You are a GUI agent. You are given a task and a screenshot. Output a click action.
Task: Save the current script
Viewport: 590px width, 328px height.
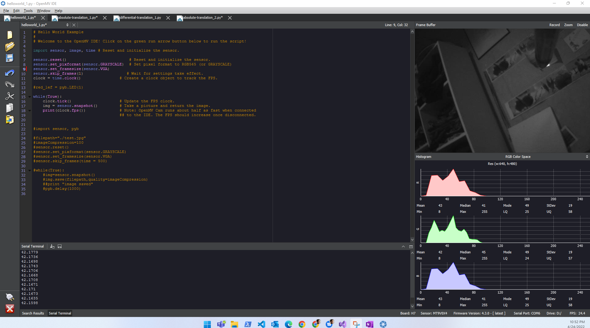tap(10, 58)
